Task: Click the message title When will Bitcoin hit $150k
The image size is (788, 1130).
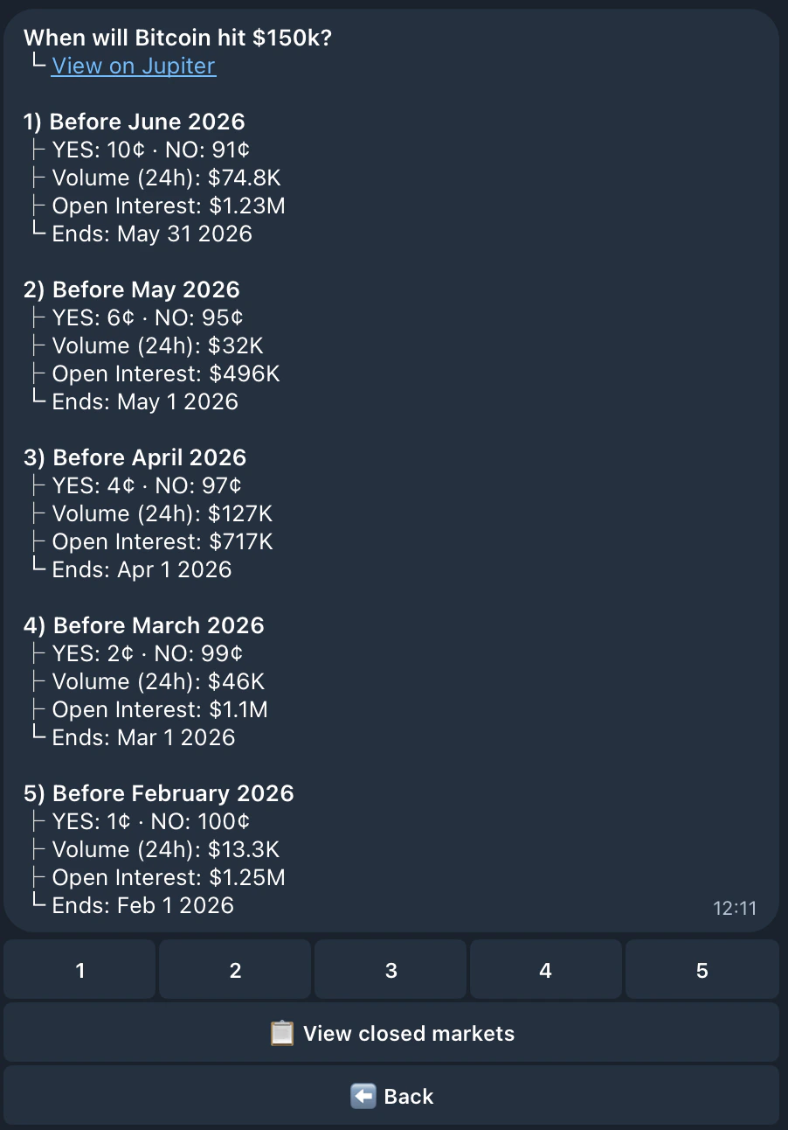Action: point(181,38)
